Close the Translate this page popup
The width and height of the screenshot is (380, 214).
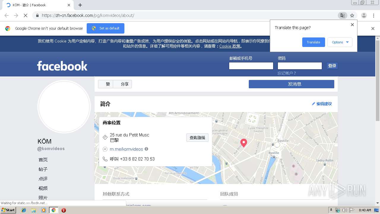click(352, 25)
